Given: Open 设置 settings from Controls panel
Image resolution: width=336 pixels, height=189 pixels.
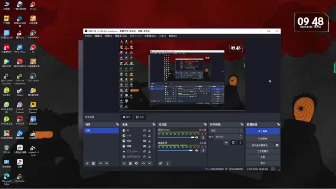Looking at the screenshot, I should pyautogui.click(x=263, y=157).
